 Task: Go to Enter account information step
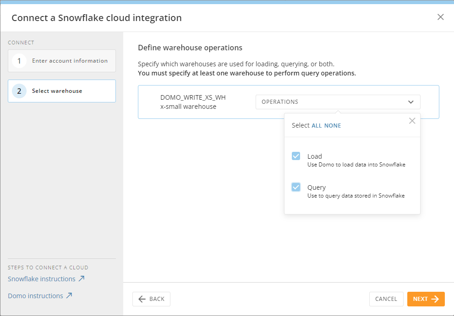(70, 61)
